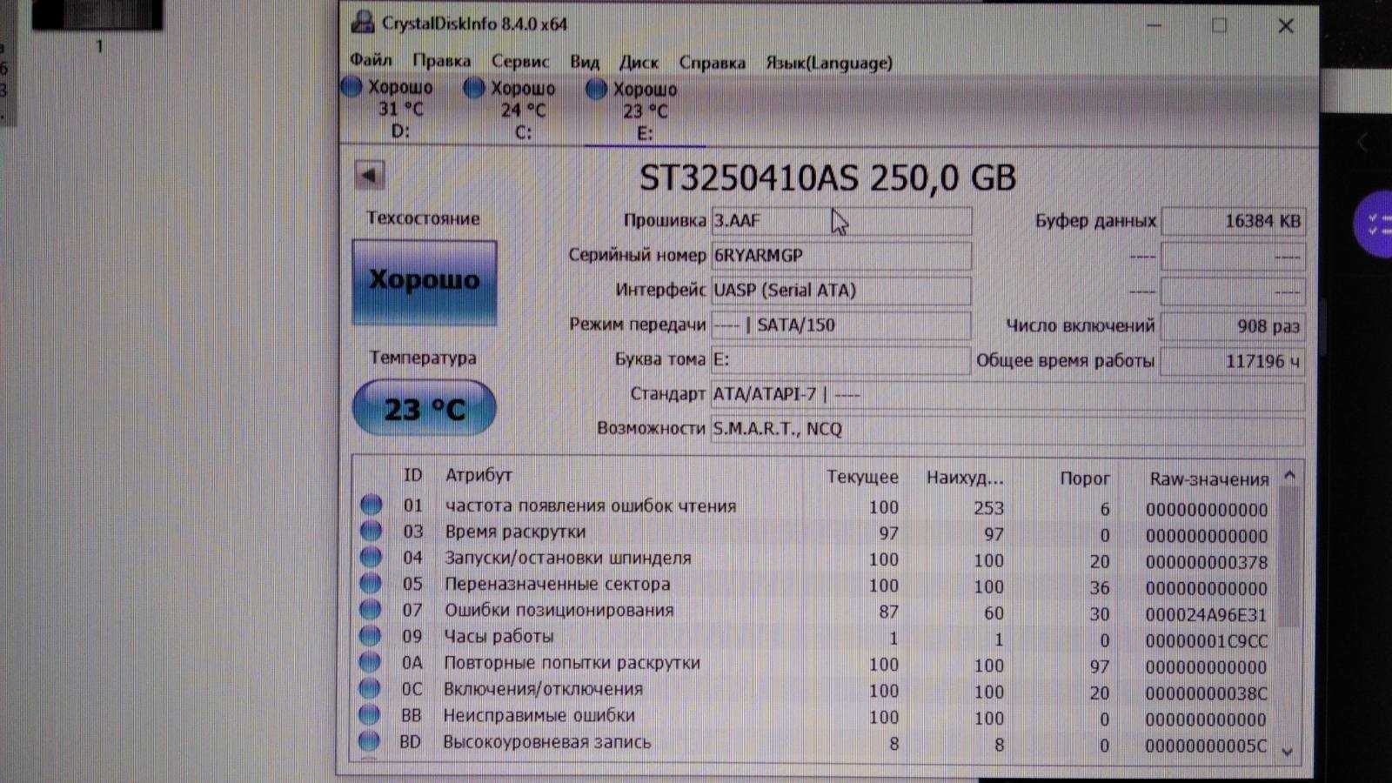The width and height of the screenshot is (1392, 783).
Task: Click the Raw-значения column header
Action: 1208,479
